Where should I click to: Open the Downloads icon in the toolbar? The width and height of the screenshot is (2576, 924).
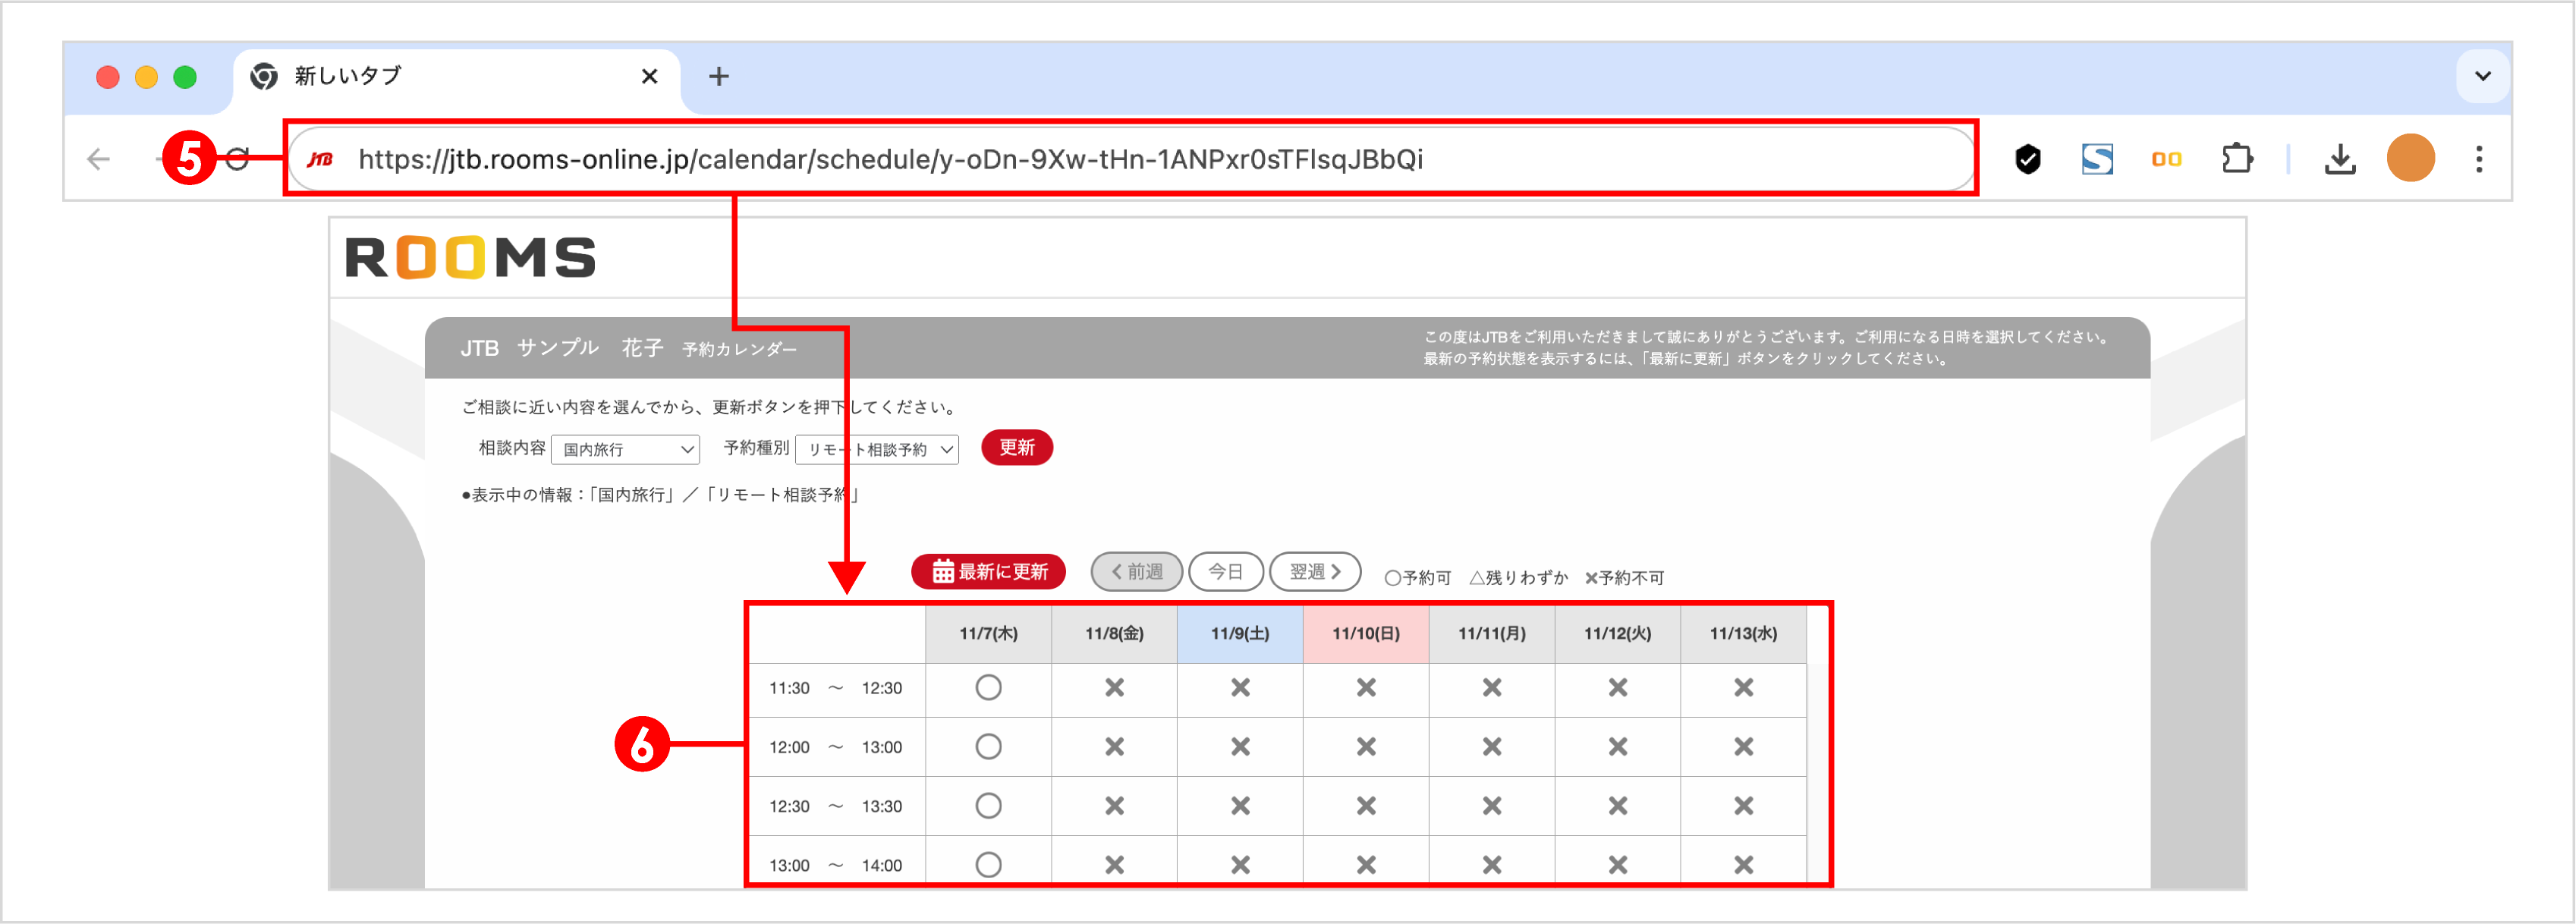pos(2341,158)
